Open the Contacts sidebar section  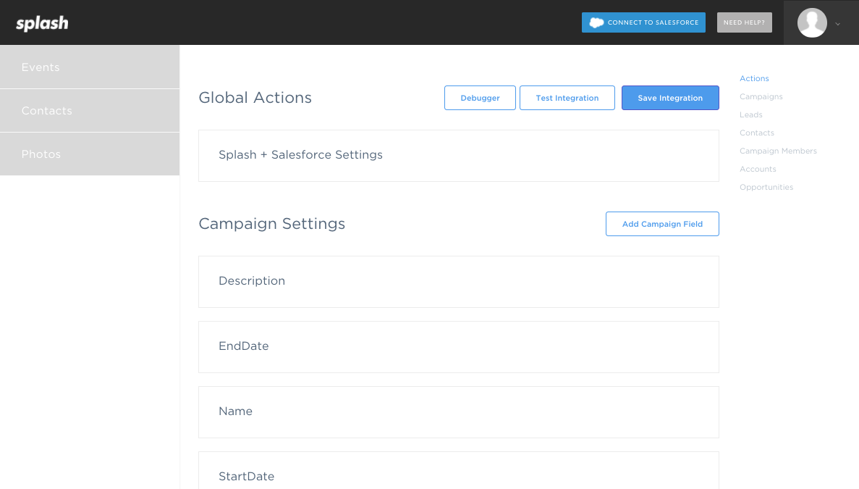(90, 111)
